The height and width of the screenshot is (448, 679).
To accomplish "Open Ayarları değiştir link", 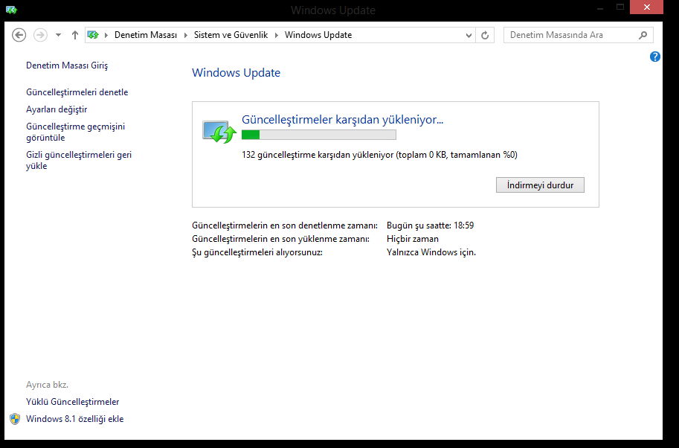I will click(x=57, y=109).
